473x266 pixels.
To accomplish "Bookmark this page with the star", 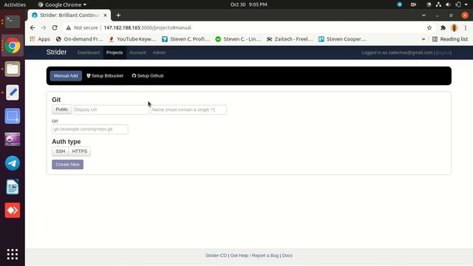I will tap(429, 28).
